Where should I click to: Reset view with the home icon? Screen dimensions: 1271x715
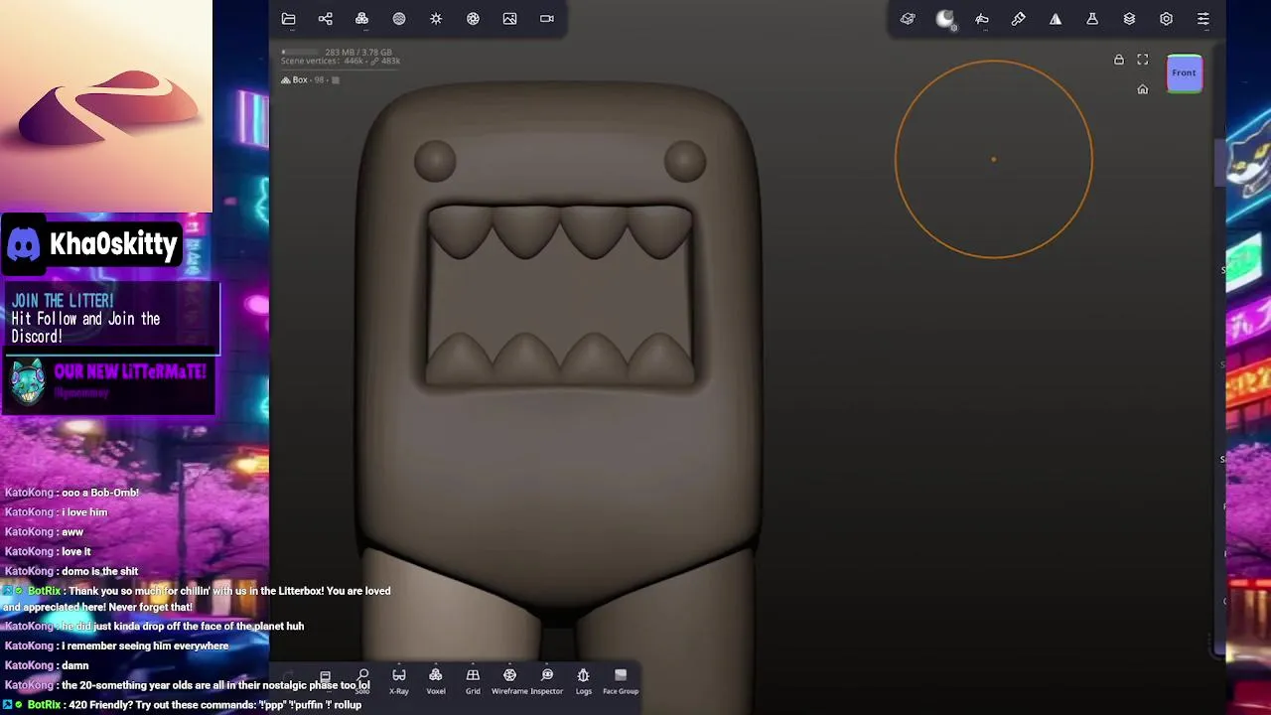pos(1143,89)
